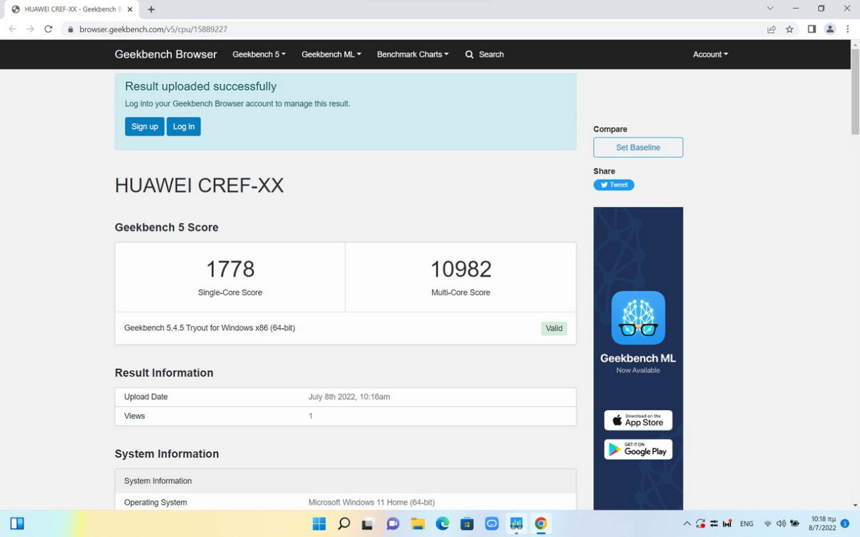
Task: Click the share page icon in address bar
Action: (x=771, y=29)
